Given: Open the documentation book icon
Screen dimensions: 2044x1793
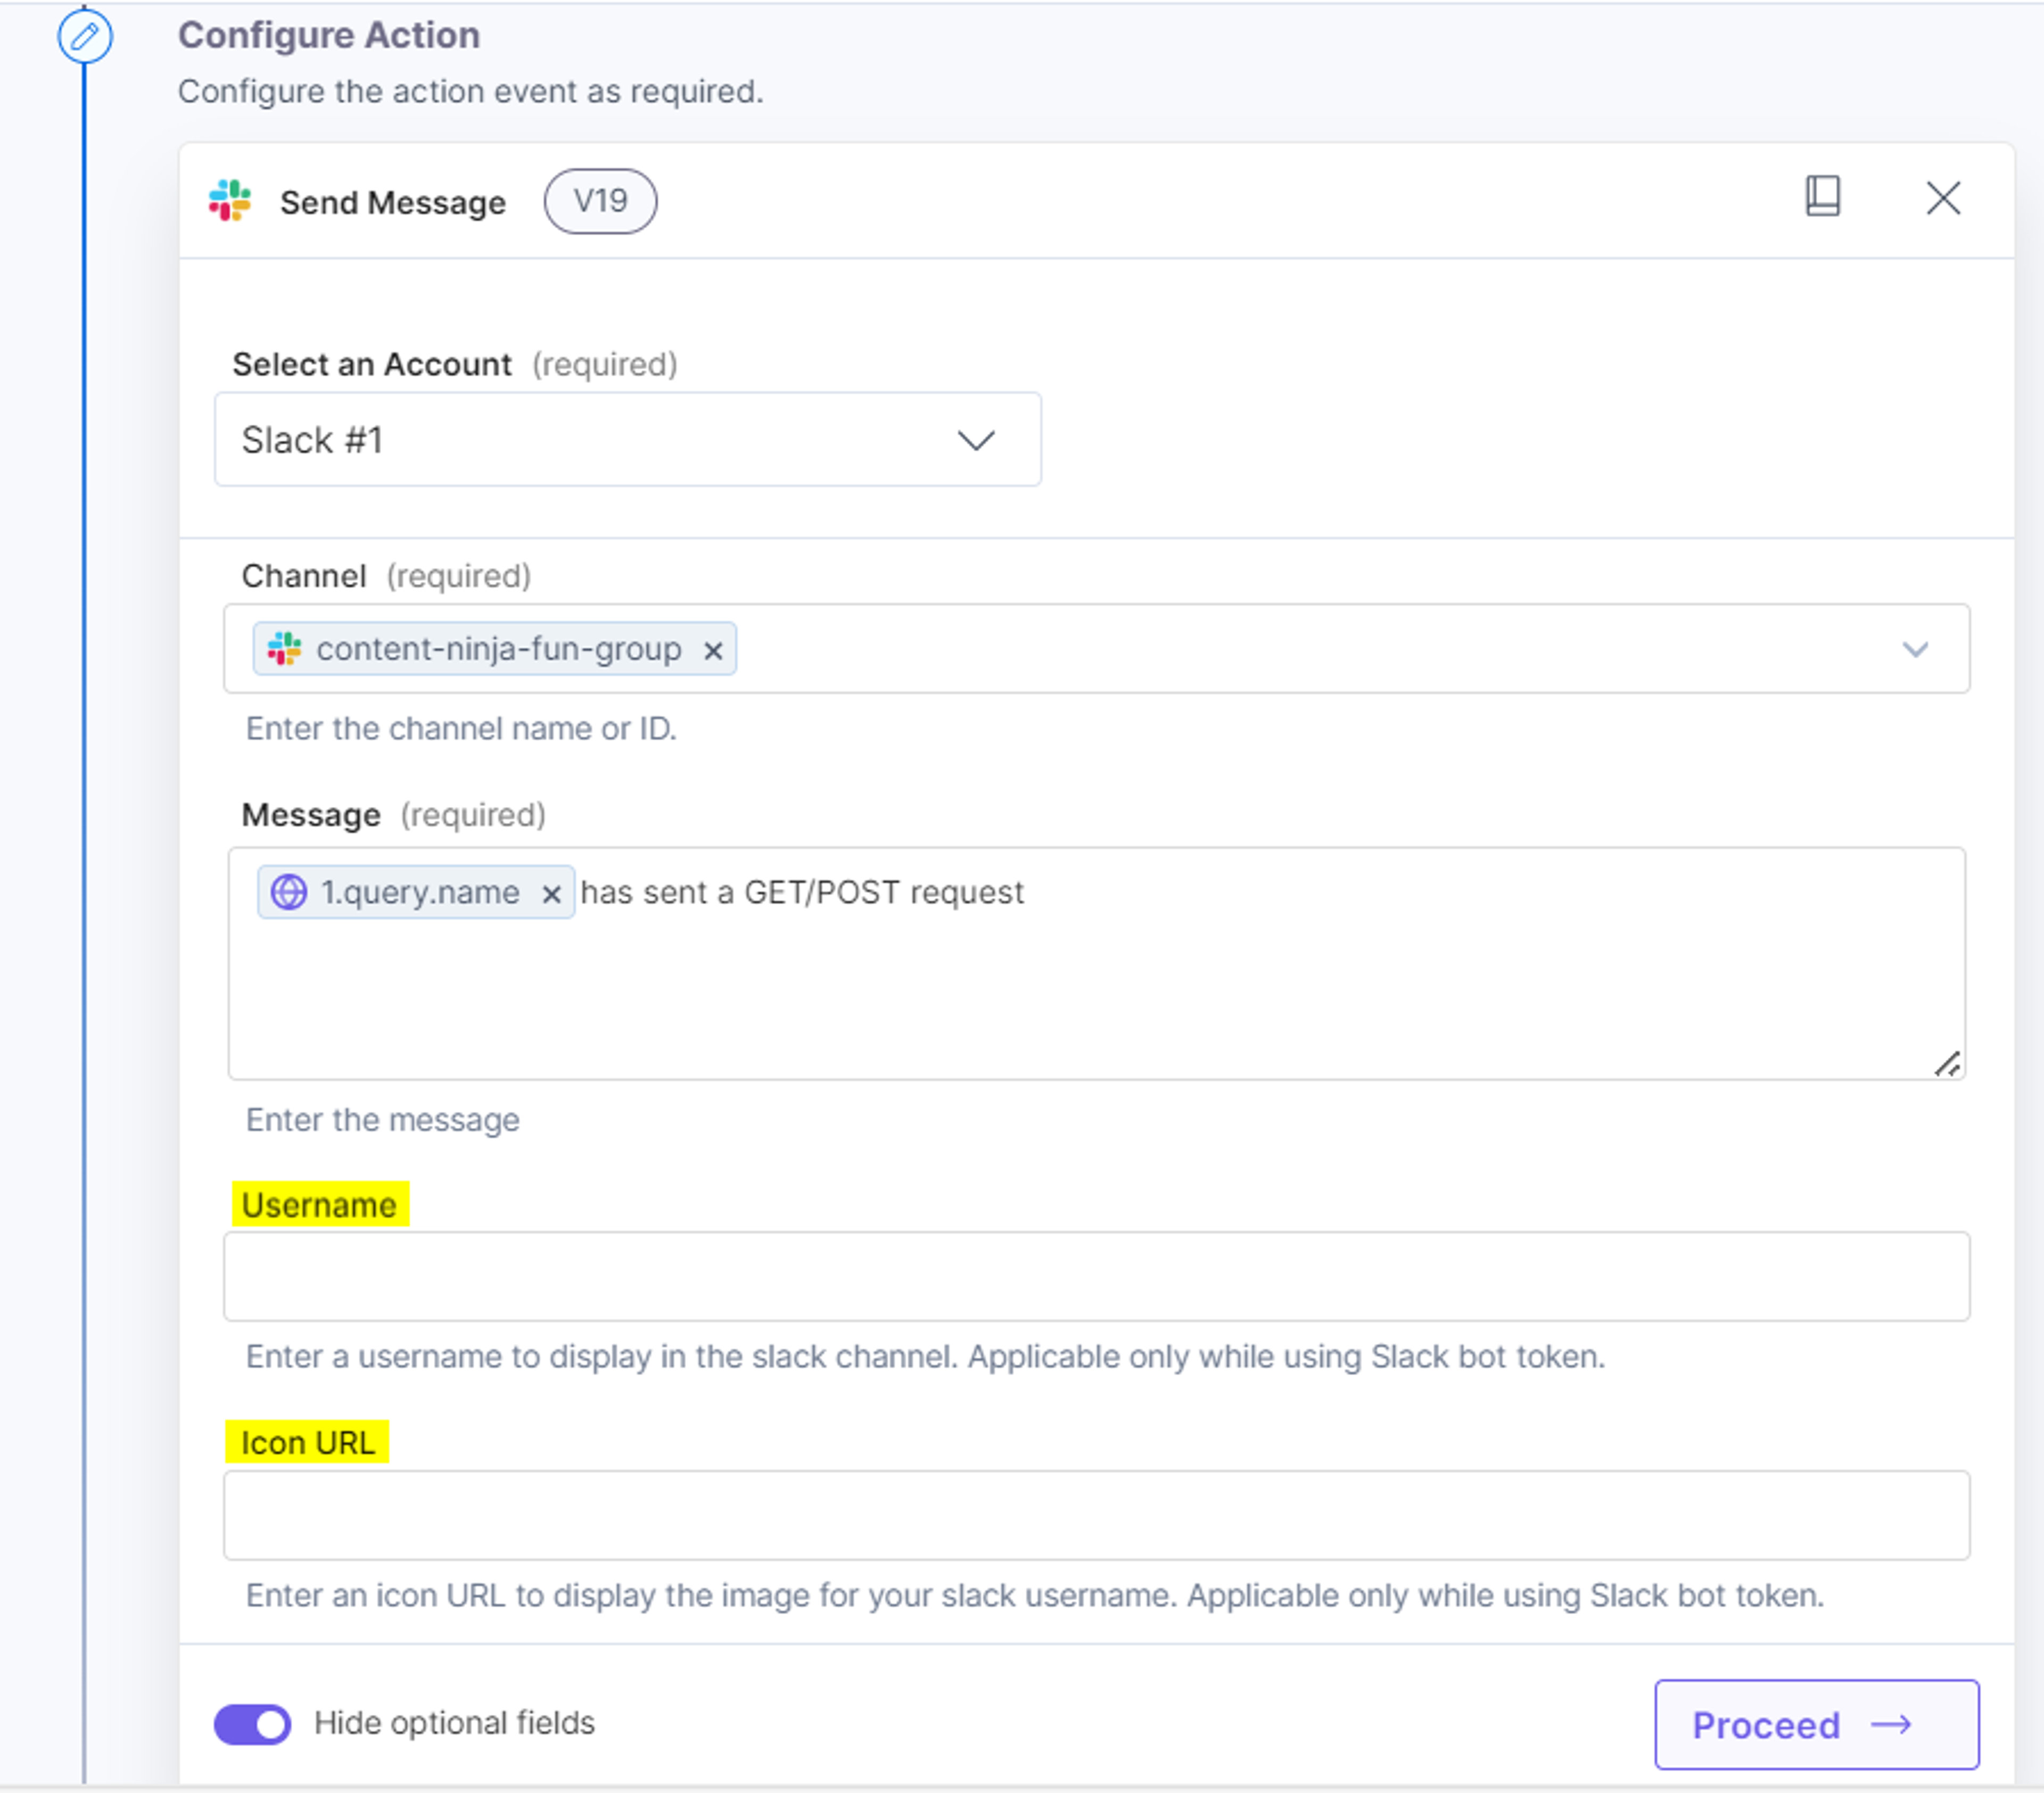Looking at the screenshot, I should pyautogui.click(x=1823, y=196).
